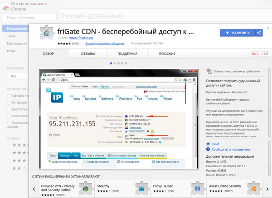Switch to the ОТЗЫВЫ tab
The height and width of the screenshot is (198, 272).
click(88, 54)
